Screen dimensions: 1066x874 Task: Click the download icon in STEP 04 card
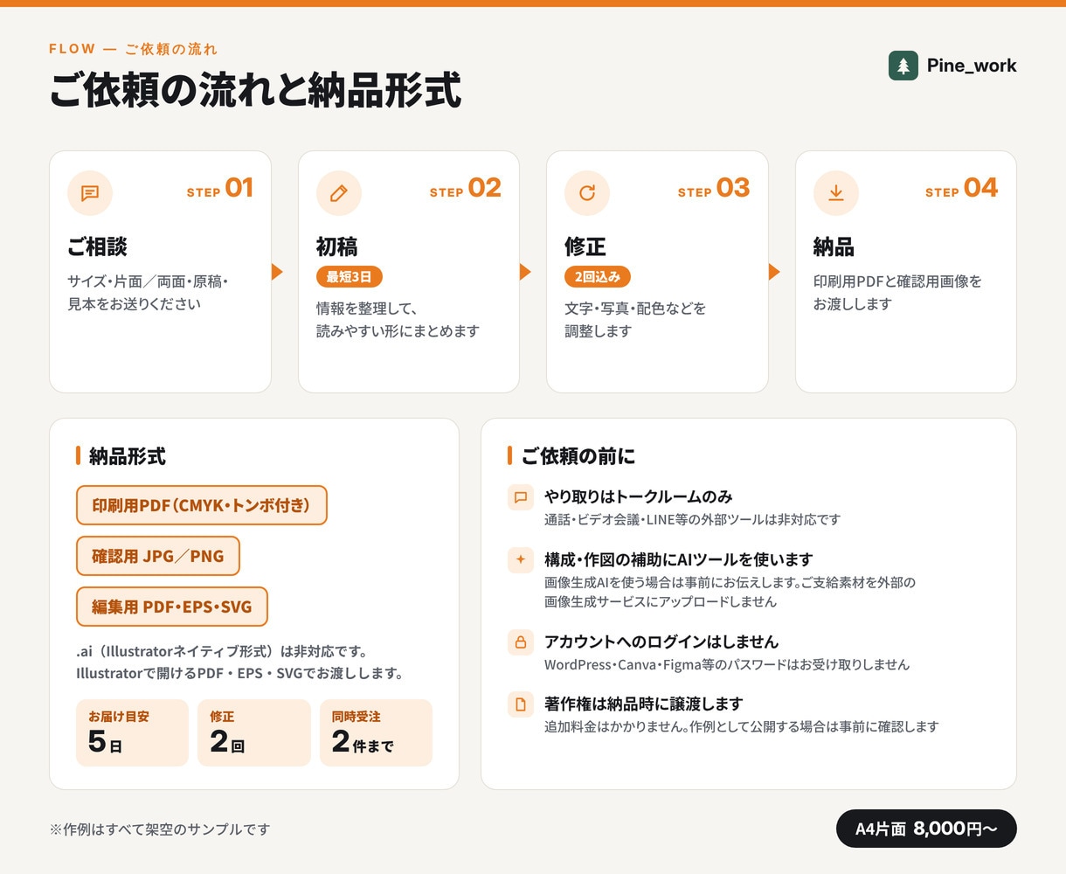coord(836,193)
